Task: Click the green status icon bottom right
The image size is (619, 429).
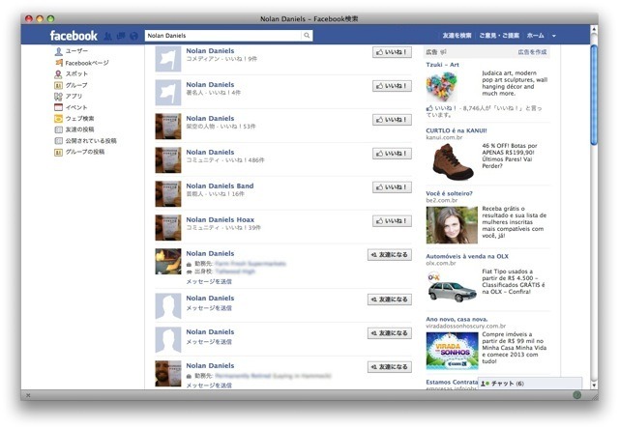Action: 576,394
